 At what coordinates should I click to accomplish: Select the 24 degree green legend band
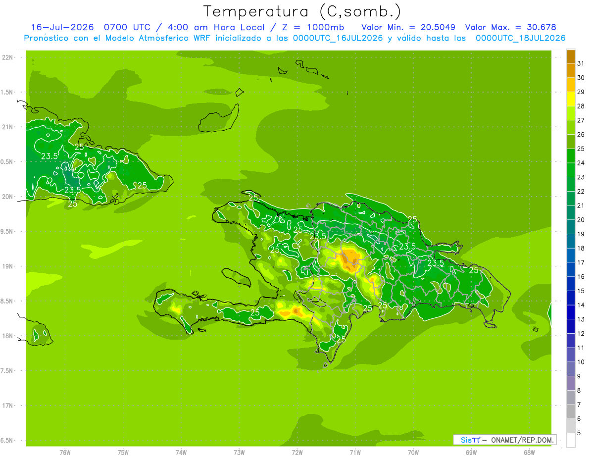(571, 156)
